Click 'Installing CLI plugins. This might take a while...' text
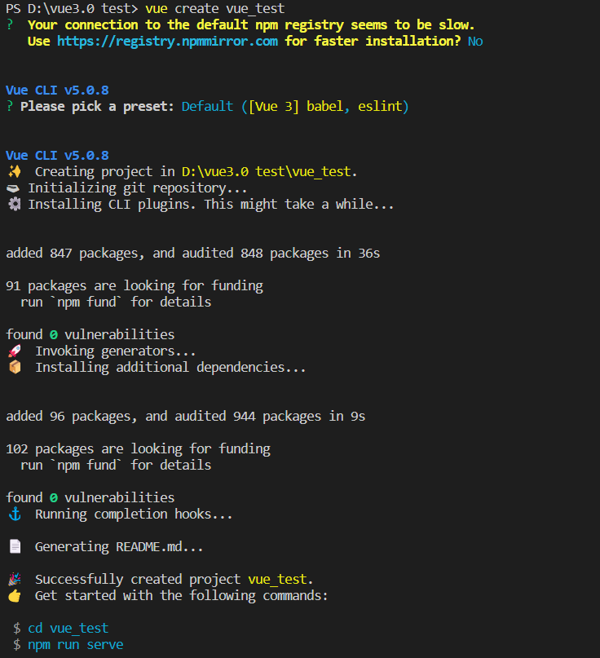Viewport: 600px width, 658px height. pyautogui.click(x=211, y=205)
